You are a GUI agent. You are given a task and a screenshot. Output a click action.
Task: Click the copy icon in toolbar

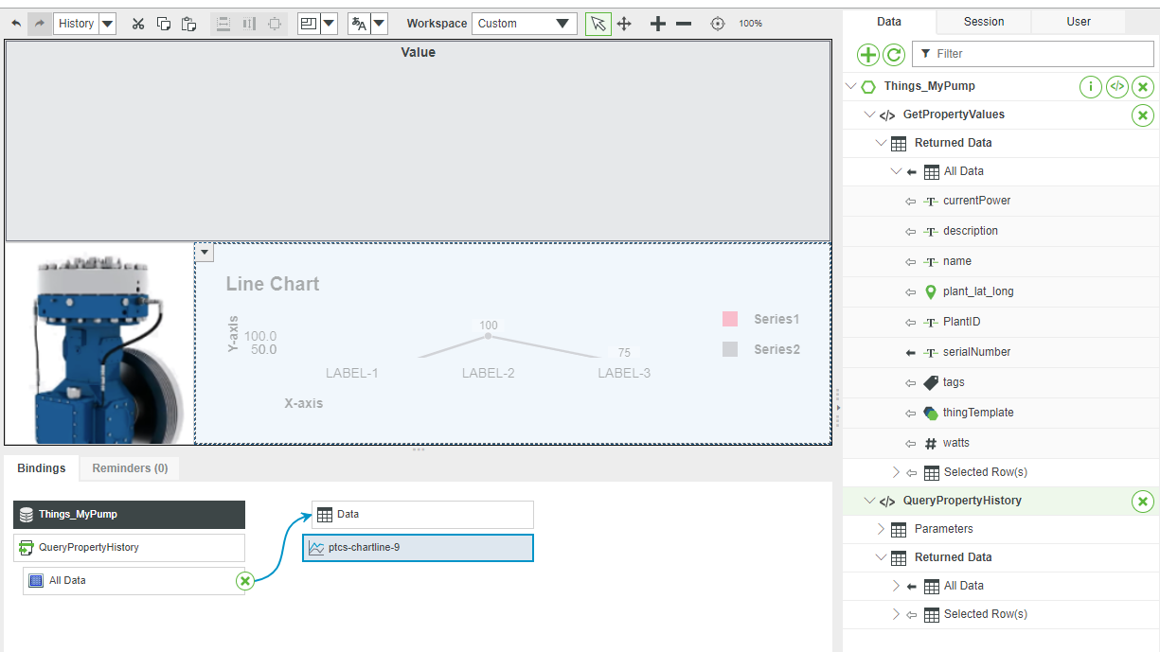163,23
